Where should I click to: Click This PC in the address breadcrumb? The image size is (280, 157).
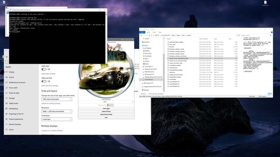tap(157, 35)
